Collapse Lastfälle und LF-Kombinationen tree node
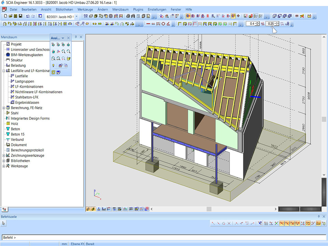The width and height of the screenshot is (328, 246). point(4,71)
